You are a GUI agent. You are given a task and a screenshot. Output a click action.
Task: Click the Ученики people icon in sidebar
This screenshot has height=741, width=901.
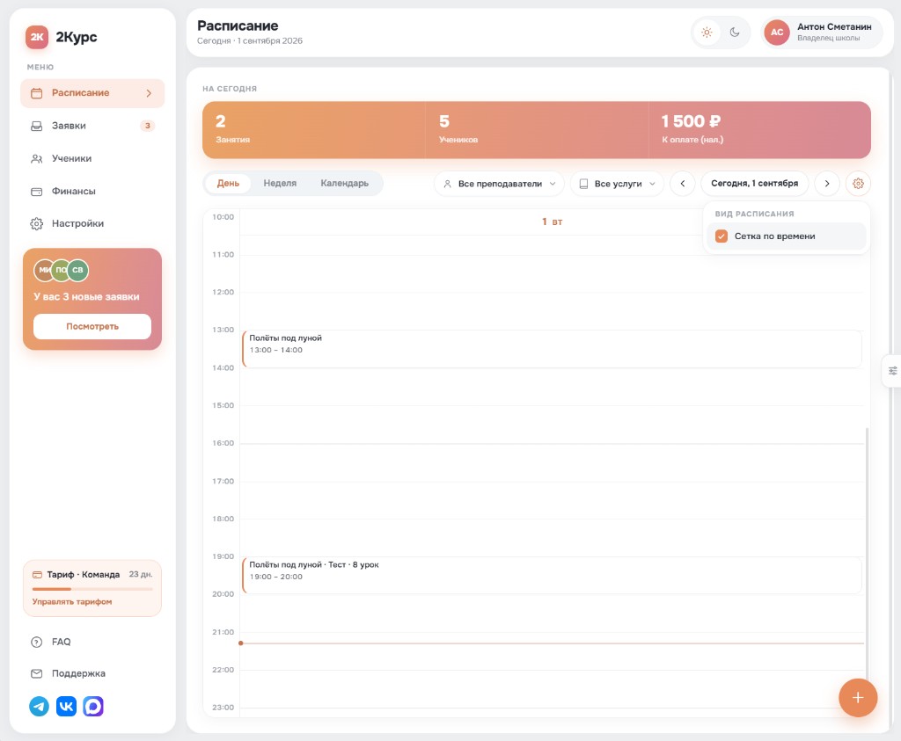tap(36, 159)
